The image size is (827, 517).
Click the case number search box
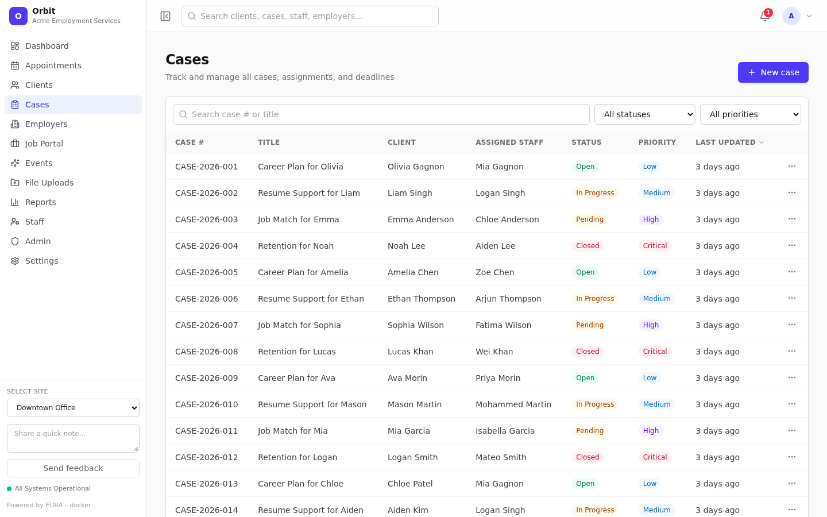pyautogui.click(x=381, y=114)
